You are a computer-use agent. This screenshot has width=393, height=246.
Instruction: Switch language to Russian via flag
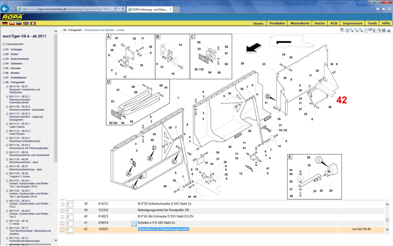[19, 23]
